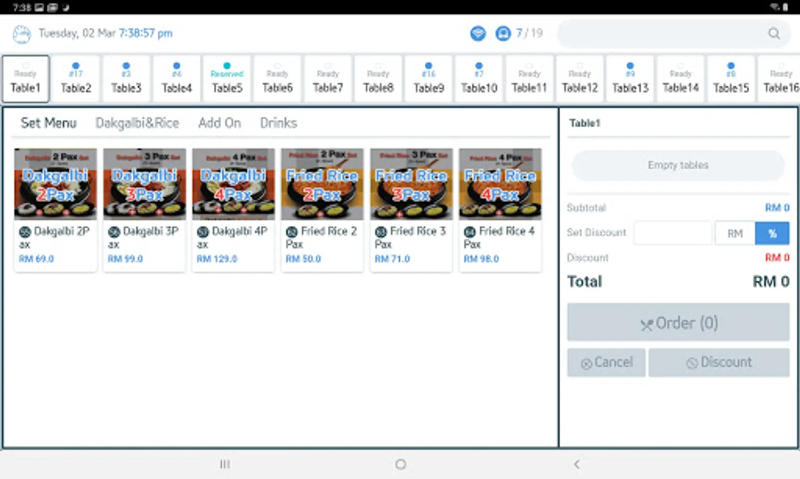This screenshot has width=800, height=479.
Task: Click the search magnifier icon
Action: coord(774,34)
